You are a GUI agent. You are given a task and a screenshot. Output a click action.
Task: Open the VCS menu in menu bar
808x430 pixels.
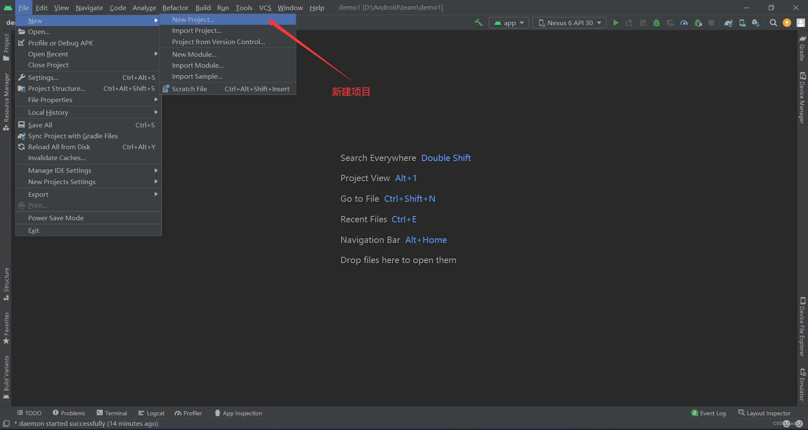265,8
